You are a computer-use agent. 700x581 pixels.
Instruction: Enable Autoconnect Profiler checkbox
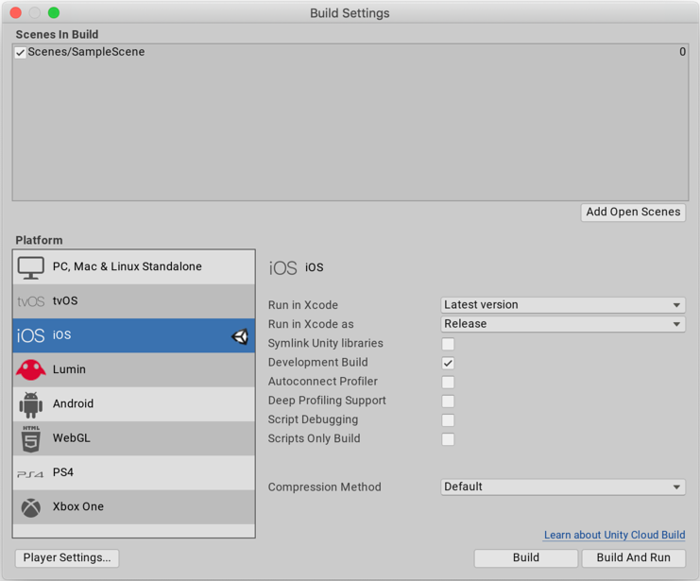[448, 383]
